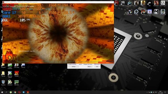
Task: Open Telegram from the taskbar
Action: 24,92
